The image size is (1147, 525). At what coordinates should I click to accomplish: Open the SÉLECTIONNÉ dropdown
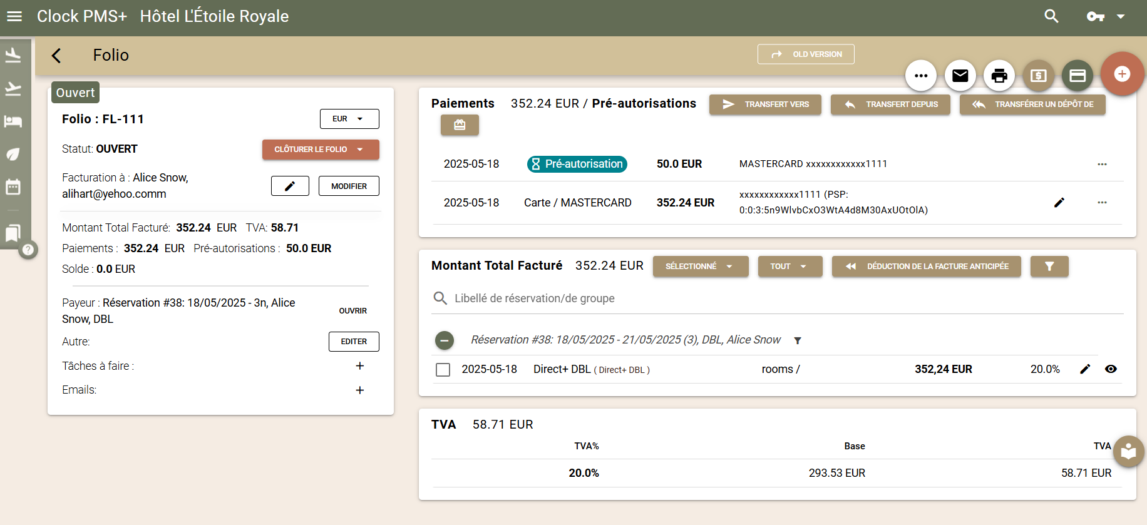pyautogui.click(x=701, y=267)
